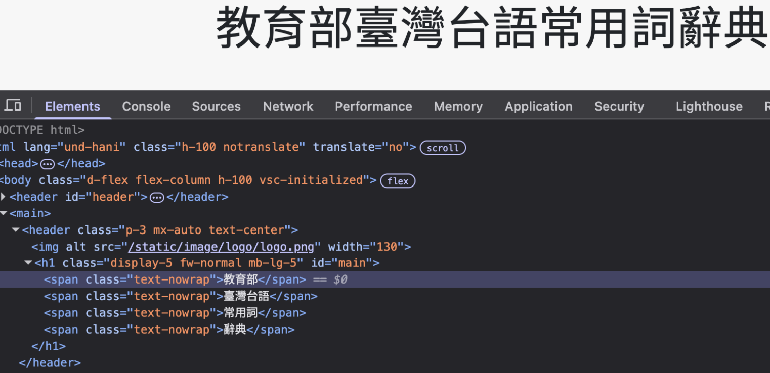Viewport: 770px width, 373px height.
Task: Toggle the device toolbar icon
Action: [x=13, y=106]
